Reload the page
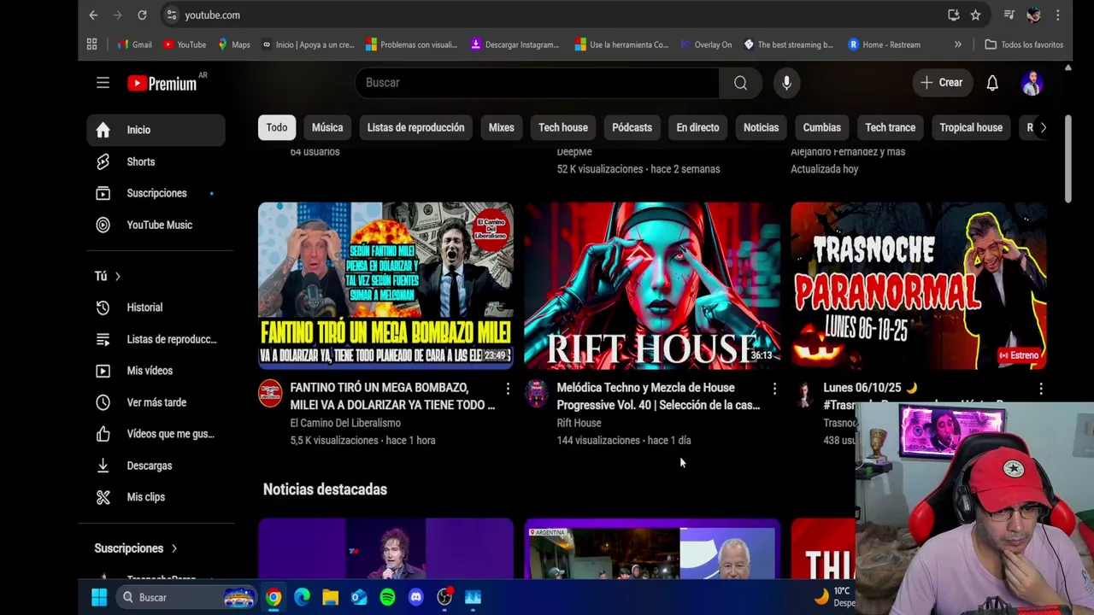The image size is (1094, 615). tap(142, 15)
